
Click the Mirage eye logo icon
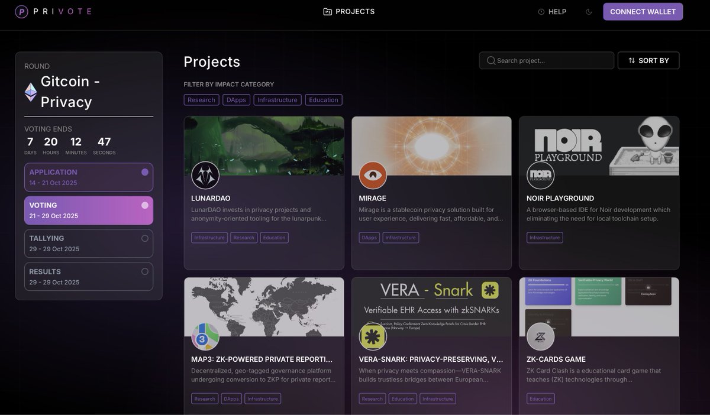tap(373, 176)
